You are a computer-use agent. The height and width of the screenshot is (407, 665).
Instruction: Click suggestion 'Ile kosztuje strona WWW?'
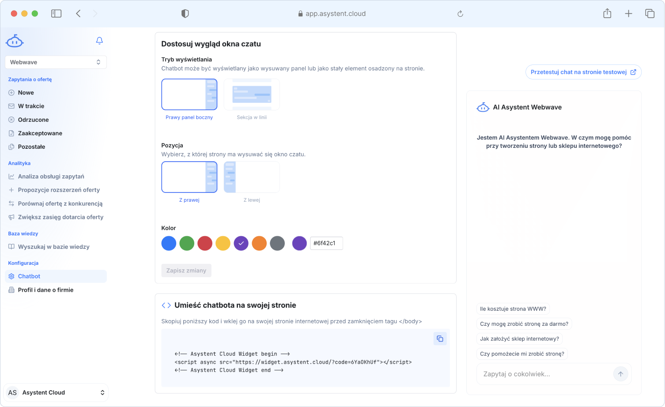click(513, 309)
